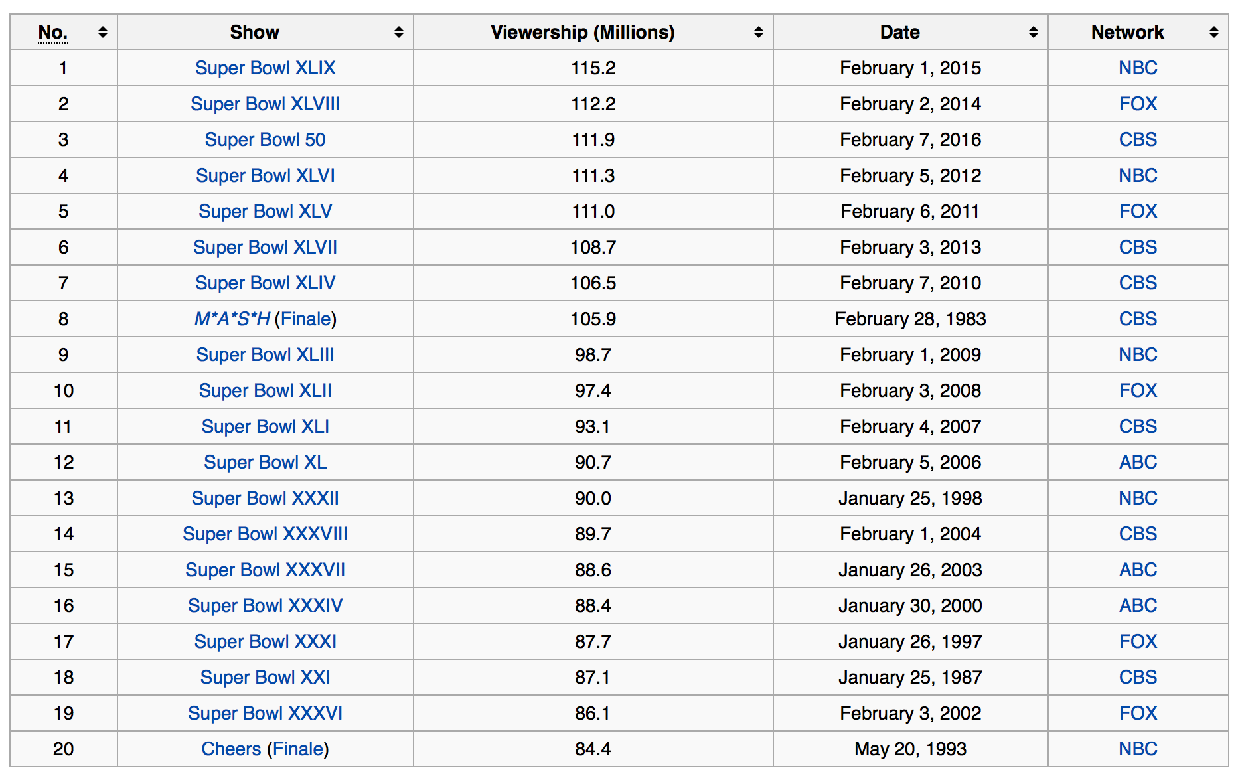
Task: Open the Super Bowl XXXVIII link
Action: point(265,534)
